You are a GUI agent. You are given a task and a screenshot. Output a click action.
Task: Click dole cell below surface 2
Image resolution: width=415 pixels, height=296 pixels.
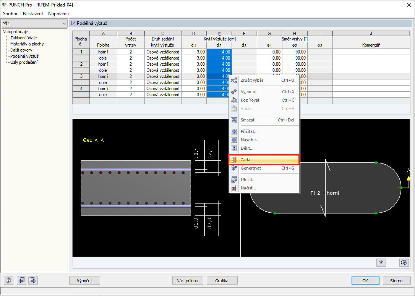pos(103,70)
